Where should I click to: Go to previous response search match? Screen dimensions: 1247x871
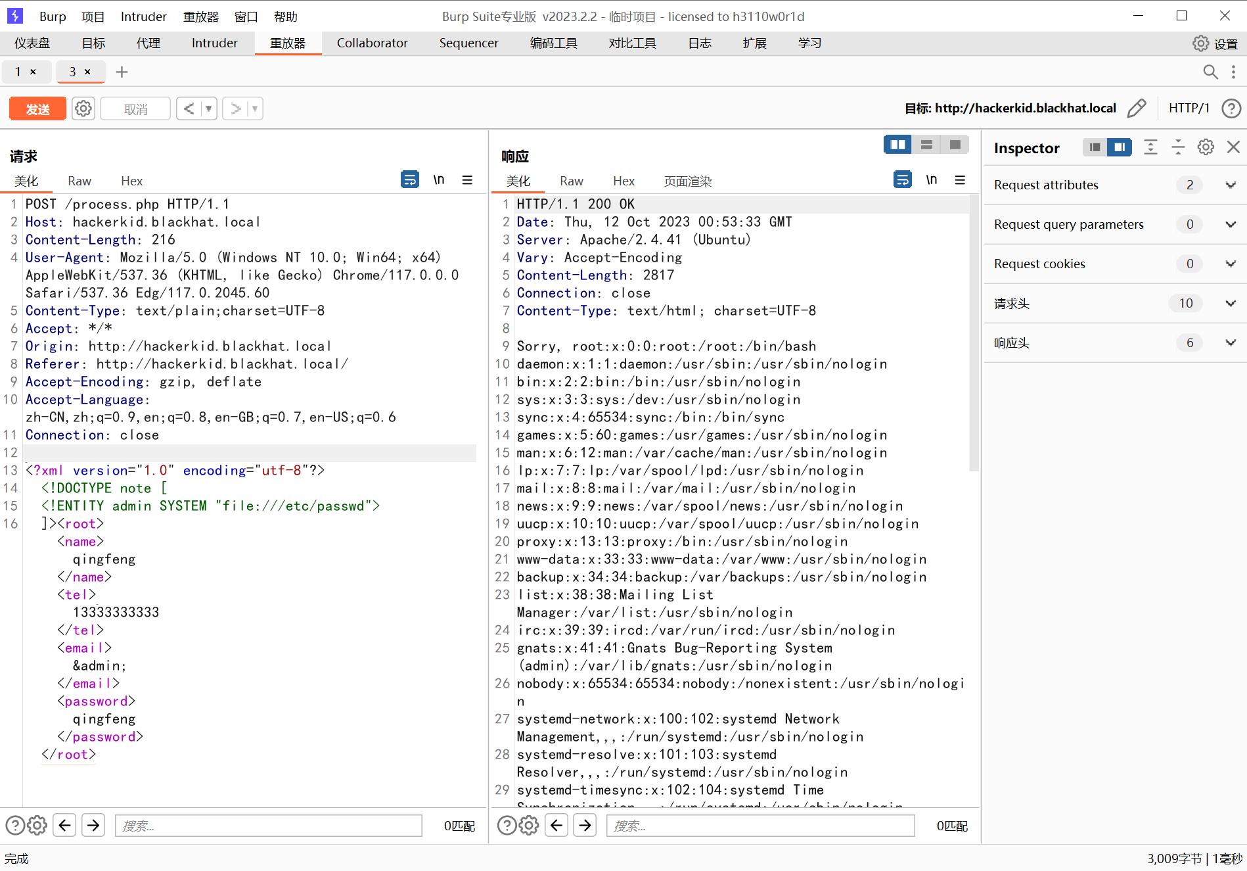(556, 825)
